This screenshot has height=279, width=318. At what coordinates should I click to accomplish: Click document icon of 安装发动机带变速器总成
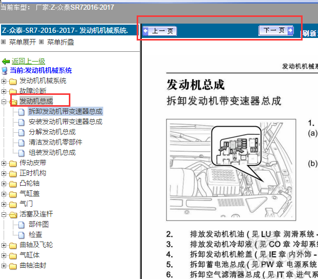coord(22,122)
